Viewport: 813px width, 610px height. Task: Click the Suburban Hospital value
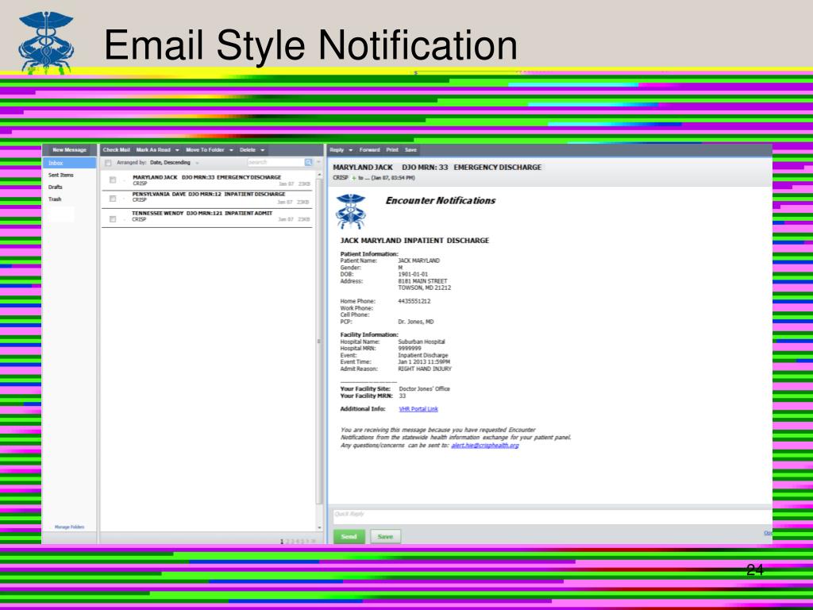coord(422,342)
